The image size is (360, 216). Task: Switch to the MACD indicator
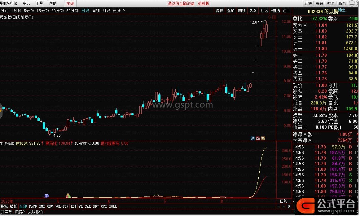[x=33, y=206]
